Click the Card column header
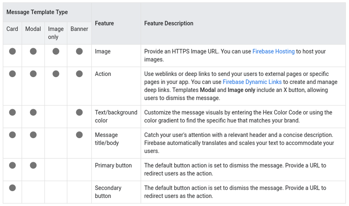 point(12,29)
